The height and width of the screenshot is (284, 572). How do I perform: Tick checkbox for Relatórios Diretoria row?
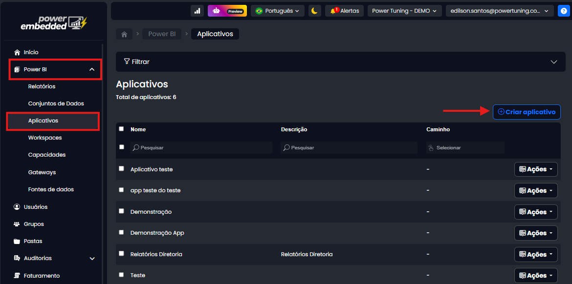pyautogui.click(x=122, y=254)
